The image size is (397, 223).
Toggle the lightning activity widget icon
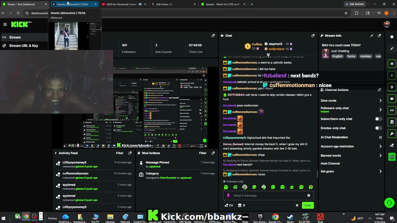coord(392,75)
